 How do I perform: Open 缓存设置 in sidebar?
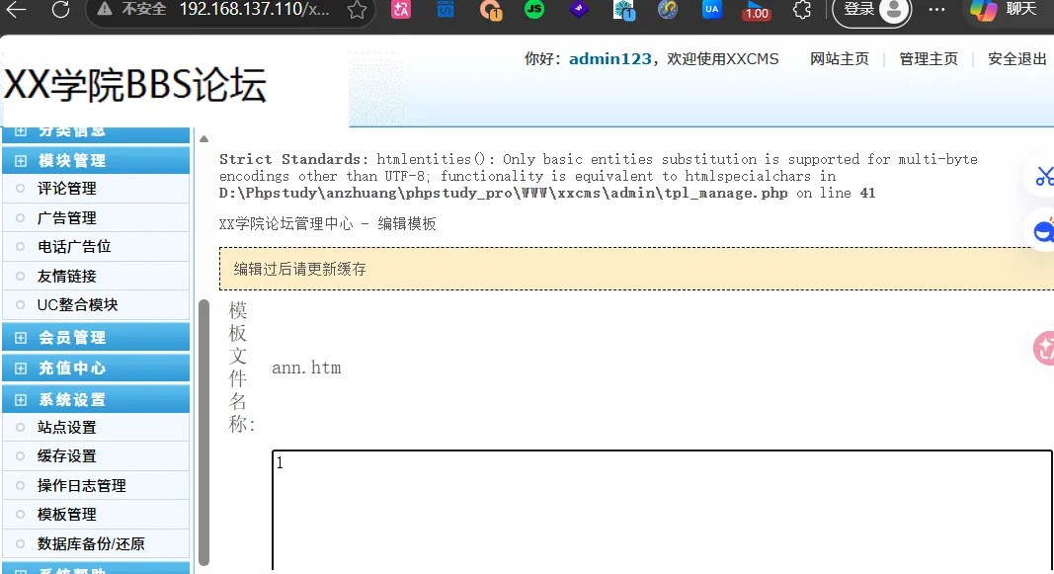coord(66,456)
